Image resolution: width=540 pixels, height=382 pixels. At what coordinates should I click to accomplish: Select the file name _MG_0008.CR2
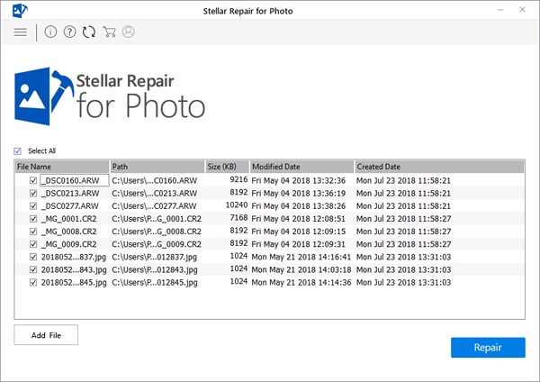[69, 232]
